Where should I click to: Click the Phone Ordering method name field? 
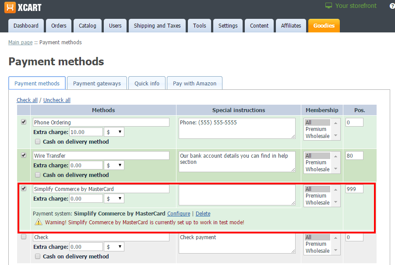[101, 122]
